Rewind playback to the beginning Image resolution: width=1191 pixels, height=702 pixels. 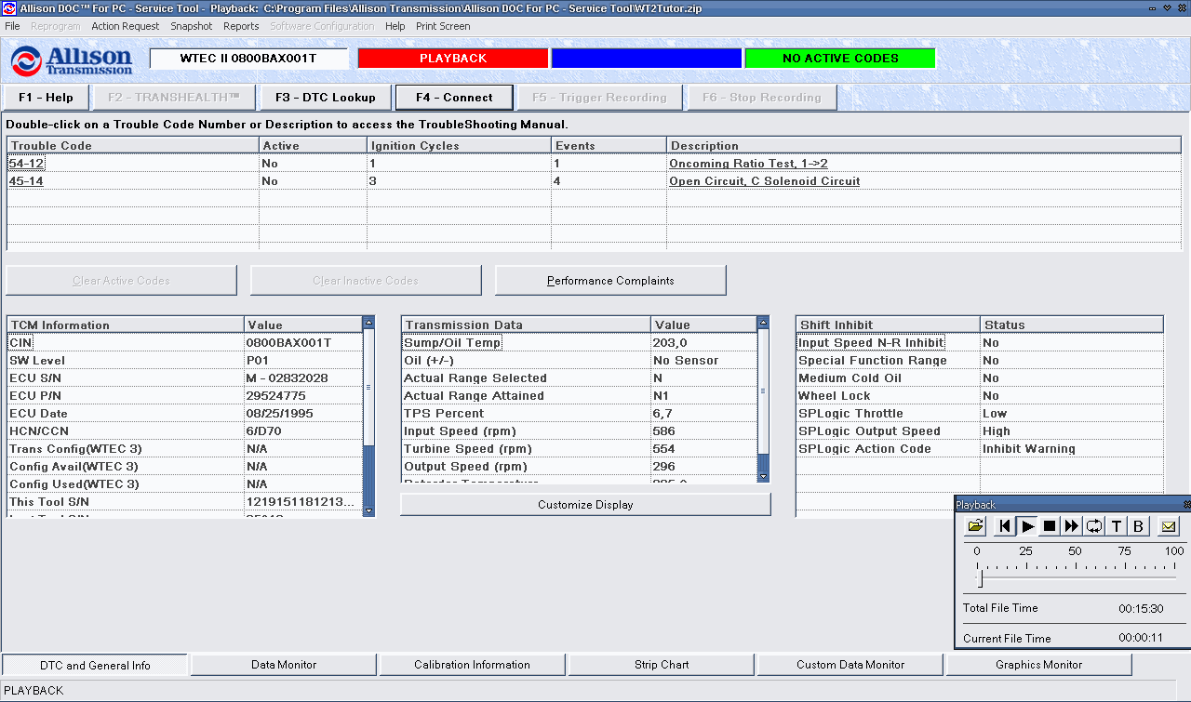point(1005,526)
